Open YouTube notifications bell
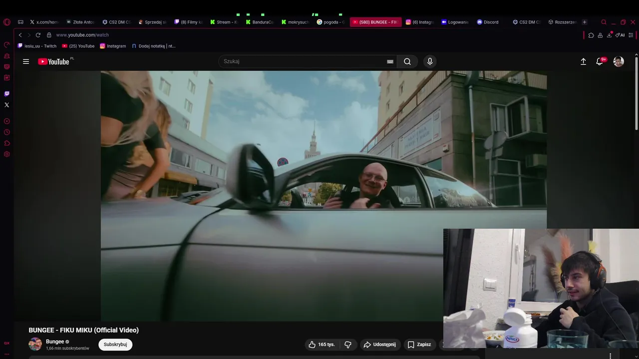The width and height of the screenshot is (639, 359). pyautogui.click(x=600, y=61)
